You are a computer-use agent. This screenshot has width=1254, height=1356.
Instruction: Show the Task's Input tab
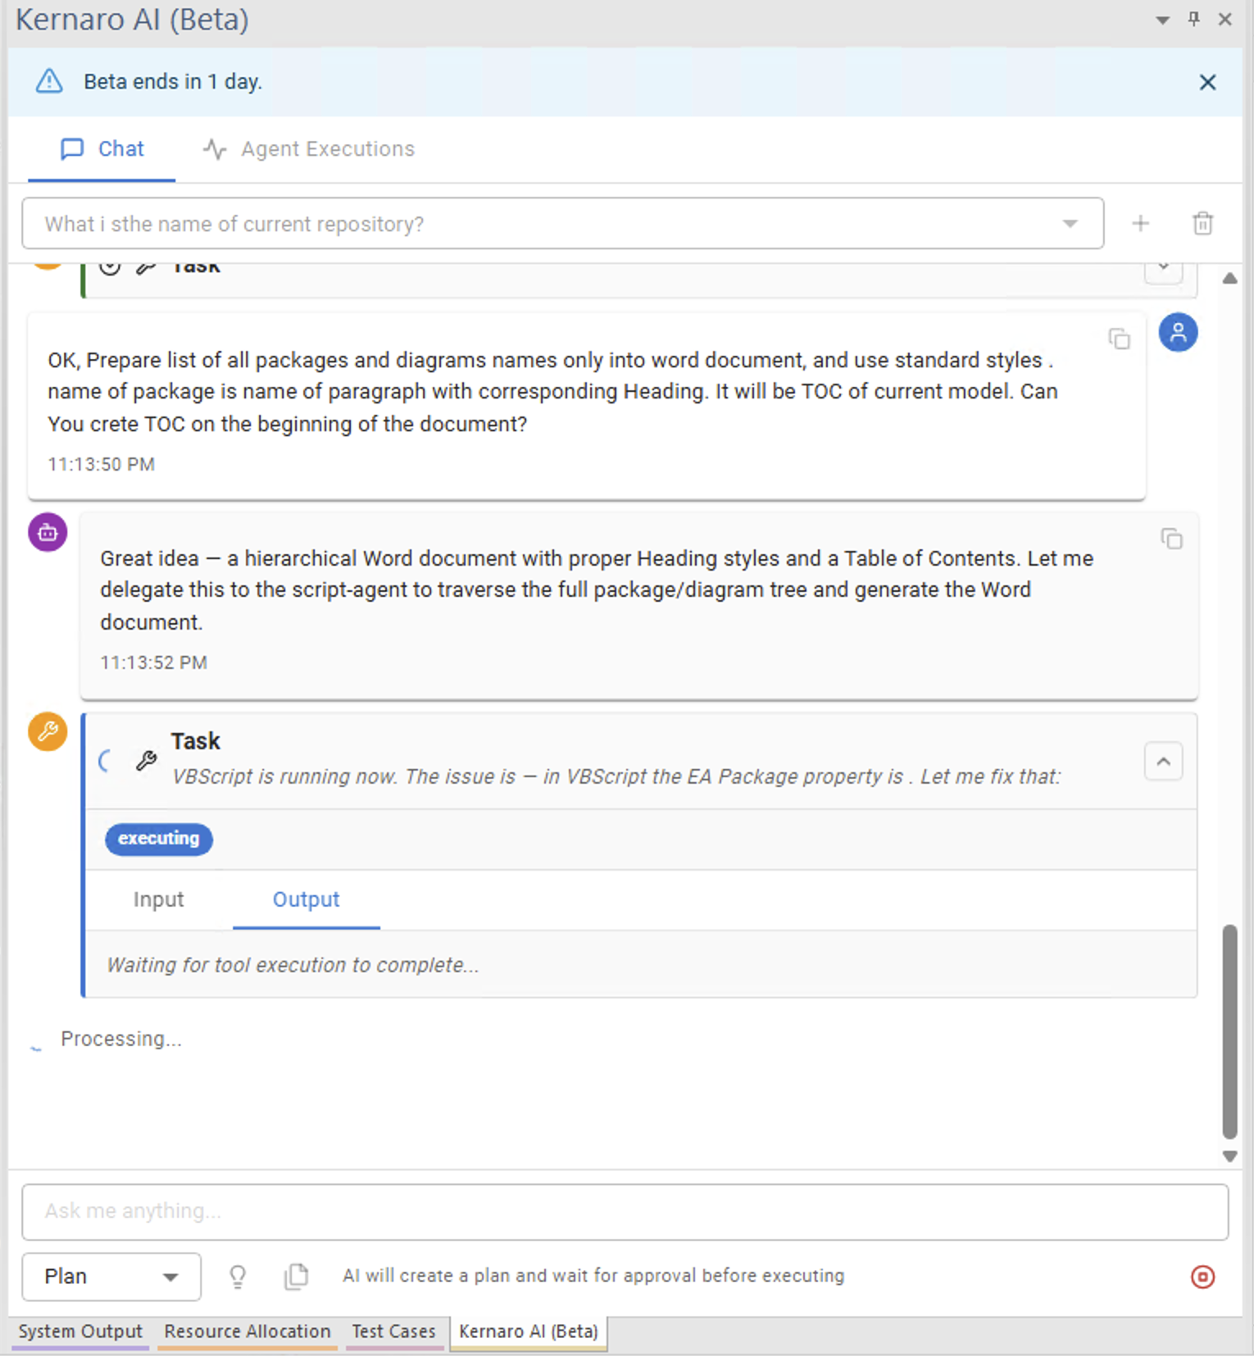(x=159, y=899)
